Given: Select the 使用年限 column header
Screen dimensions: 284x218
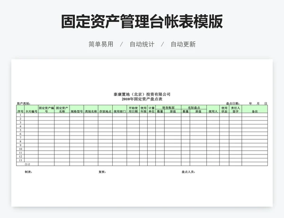Looking at the screenshot, I should 143,109.
